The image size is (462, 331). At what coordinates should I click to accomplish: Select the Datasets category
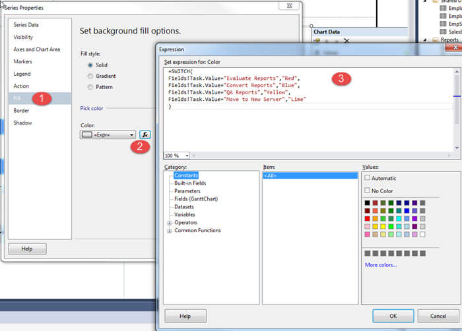click(x=184, y=207)
